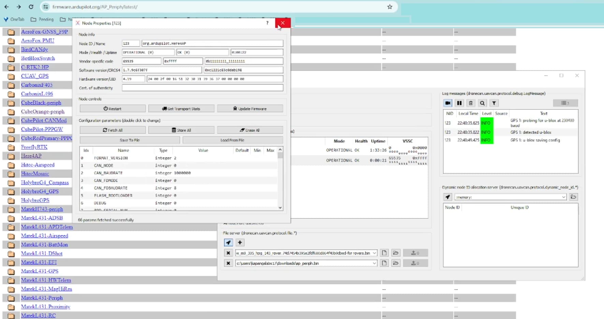Viewport: 604px width, 319px height.
Task: Pause the log messages display
Action: click(459, 103)
